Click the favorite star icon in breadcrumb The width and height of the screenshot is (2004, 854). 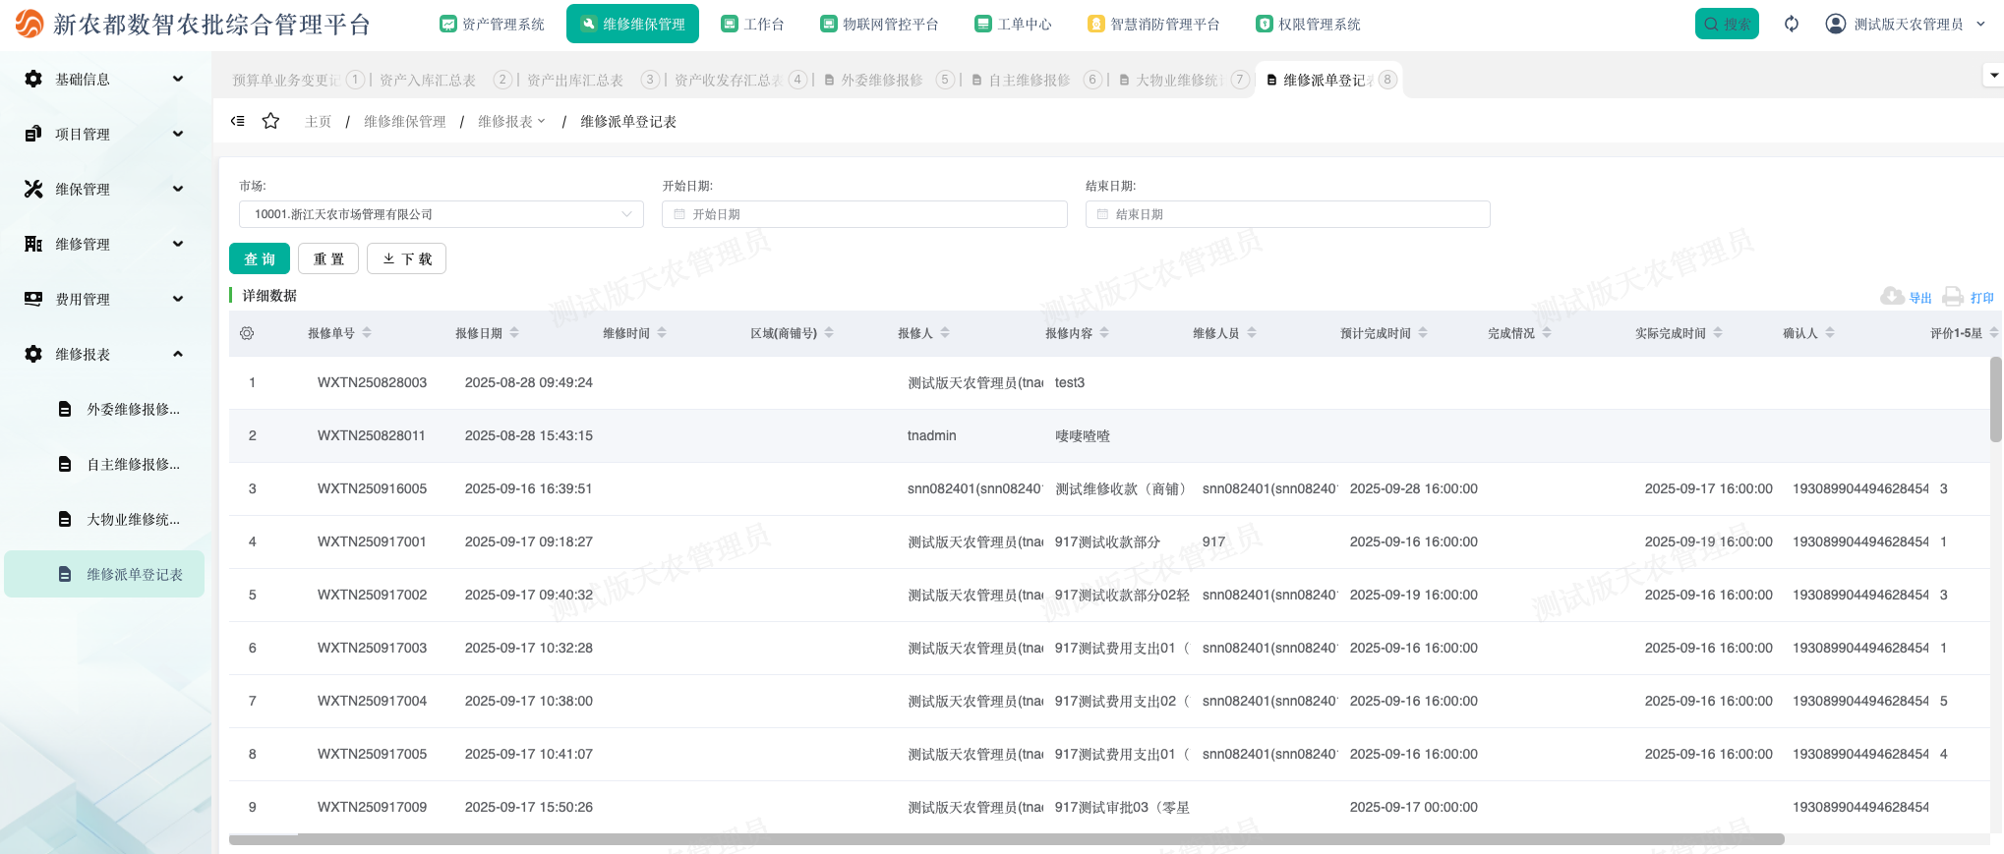point(270,121)
